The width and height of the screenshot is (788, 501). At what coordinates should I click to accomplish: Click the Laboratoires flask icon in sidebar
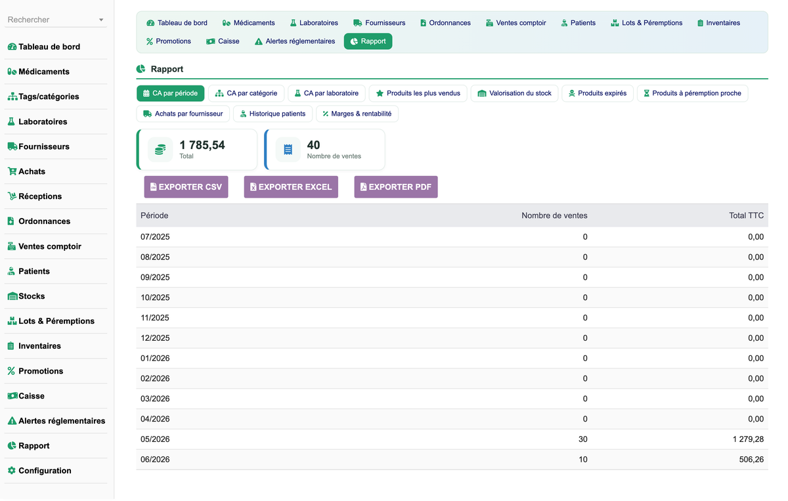pos(11,122)
